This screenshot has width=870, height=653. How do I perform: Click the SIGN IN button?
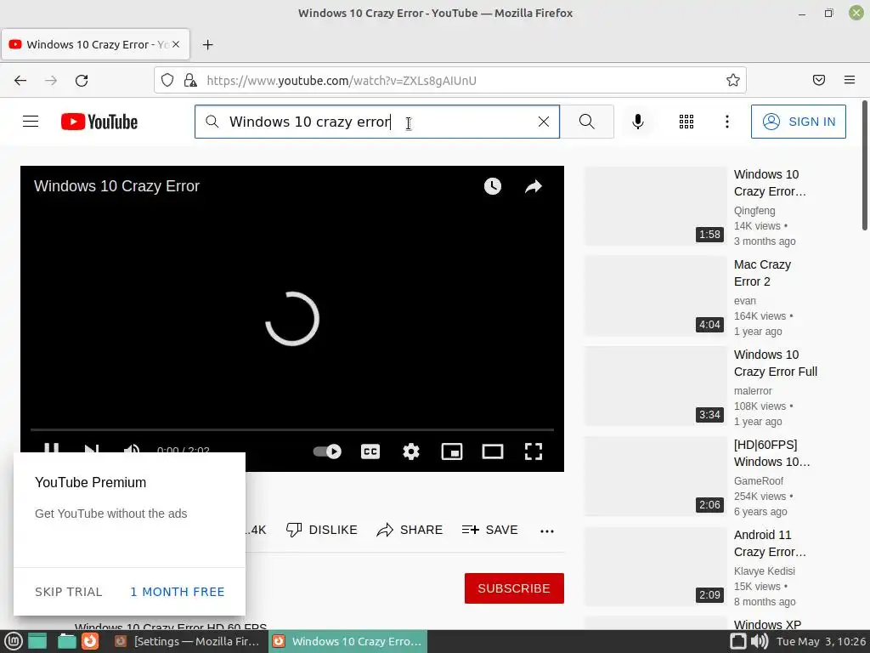(798, 122)
